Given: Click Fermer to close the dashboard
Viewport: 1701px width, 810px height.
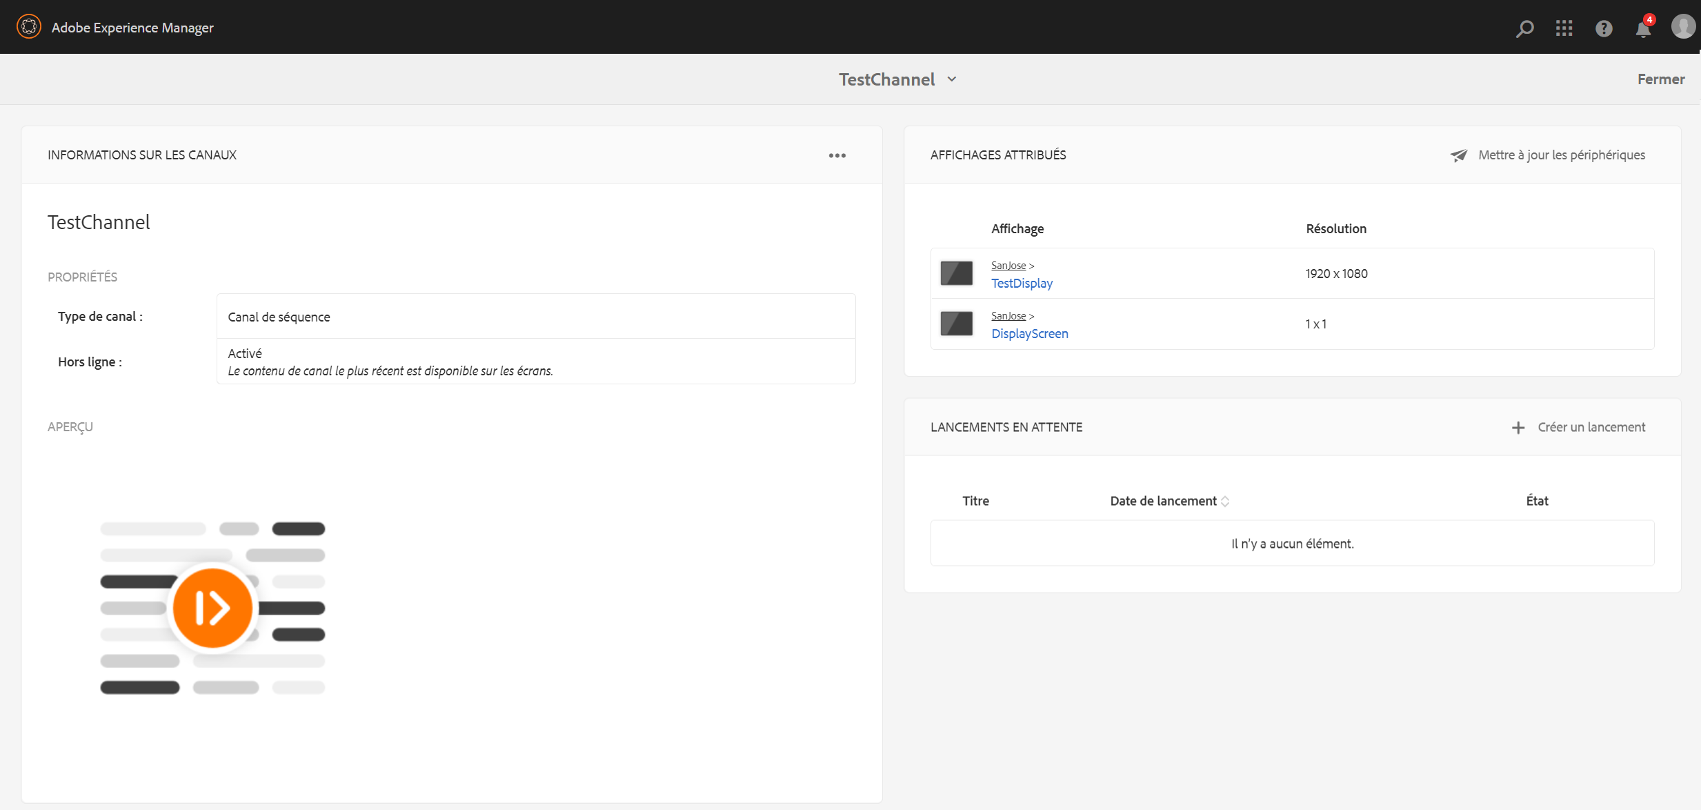Looking at the screenshot, I should pos(1660,79).
